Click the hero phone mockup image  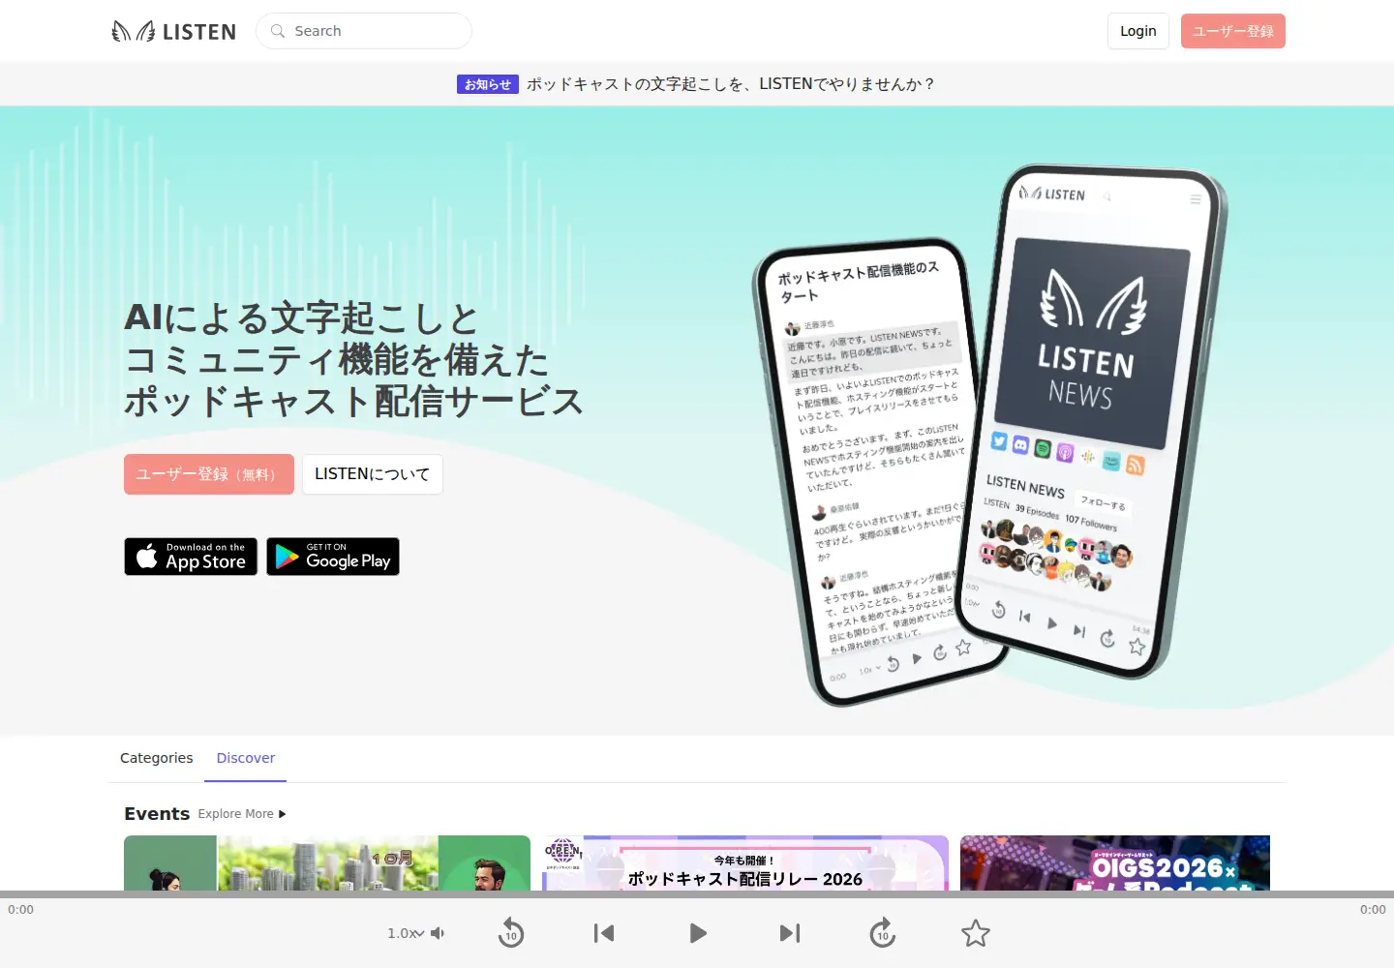tap(989, 436)
